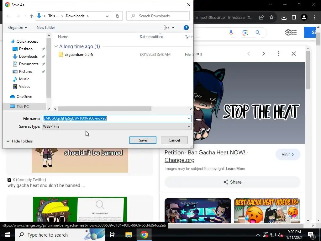Click the Visit button

tap(288, 154)
